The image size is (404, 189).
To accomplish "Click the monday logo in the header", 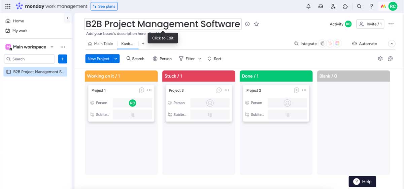I will click(x=52, y=6).
